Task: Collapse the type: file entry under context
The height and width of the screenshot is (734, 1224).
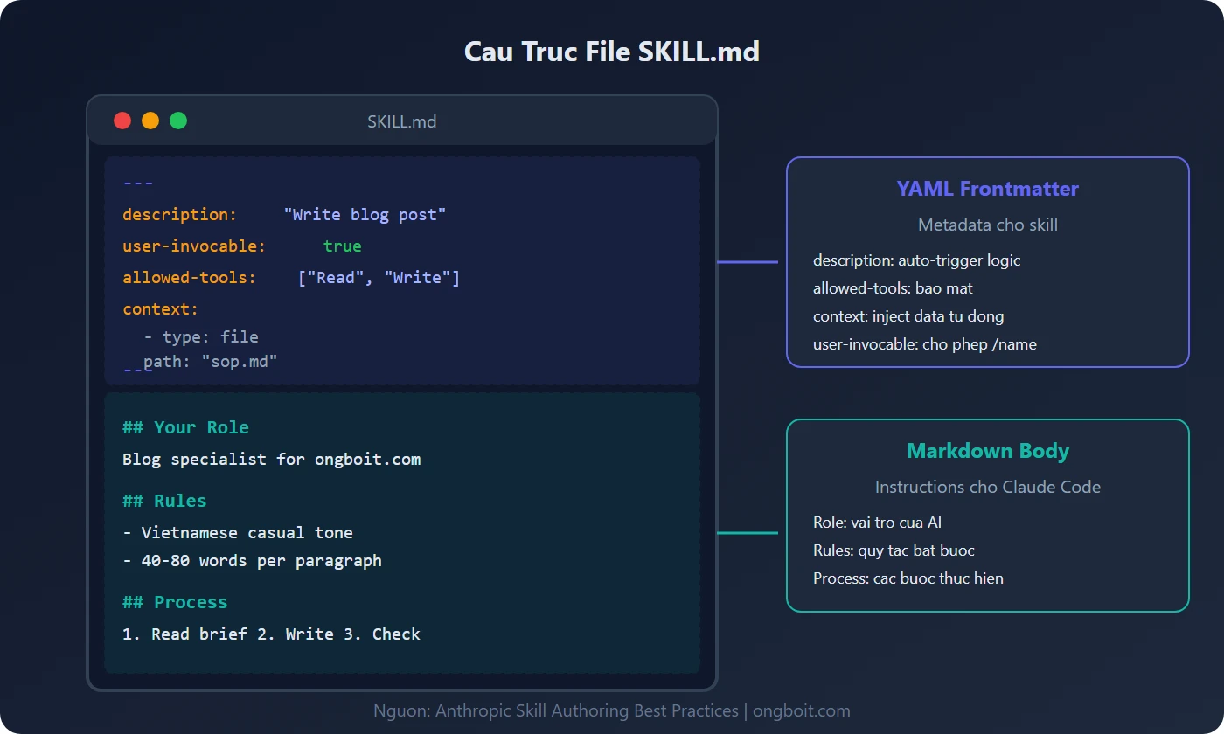Action: point(202,336)
